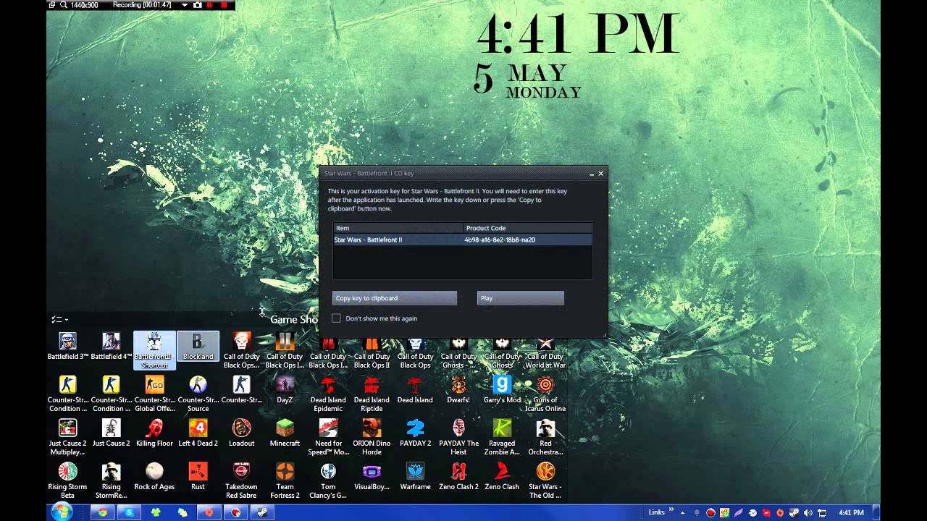This screenshot has width=927, height=521.
Task: Launch the Warframe desktop icon
Action: (x=415, y=476)
